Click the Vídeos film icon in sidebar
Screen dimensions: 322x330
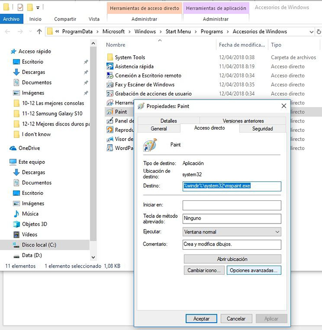[16, 235]
